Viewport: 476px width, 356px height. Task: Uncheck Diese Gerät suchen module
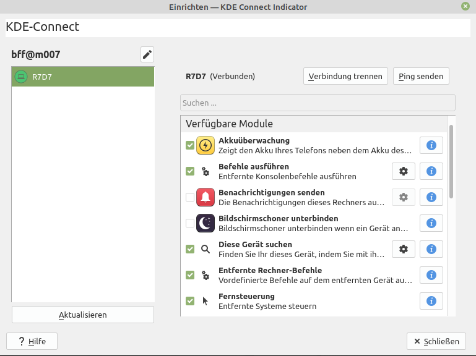(x=190, y=249)
